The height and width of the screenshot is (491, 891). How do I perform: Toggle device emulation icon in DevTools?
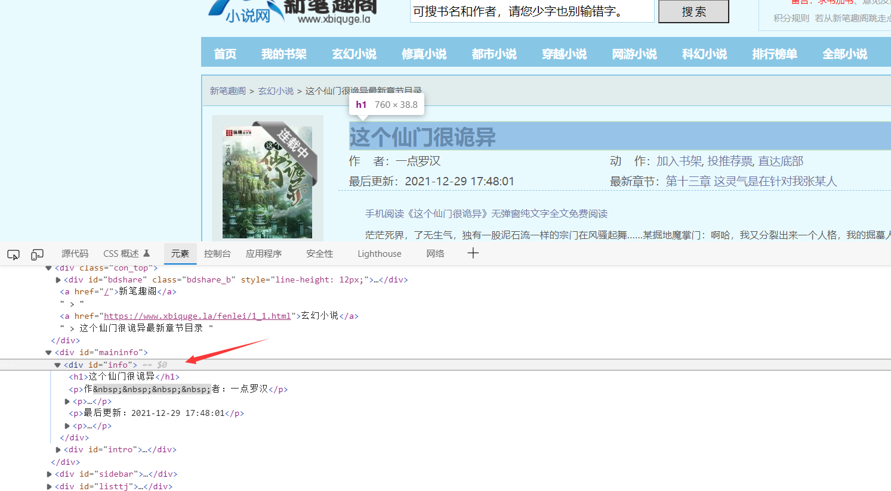click(37, 254)
